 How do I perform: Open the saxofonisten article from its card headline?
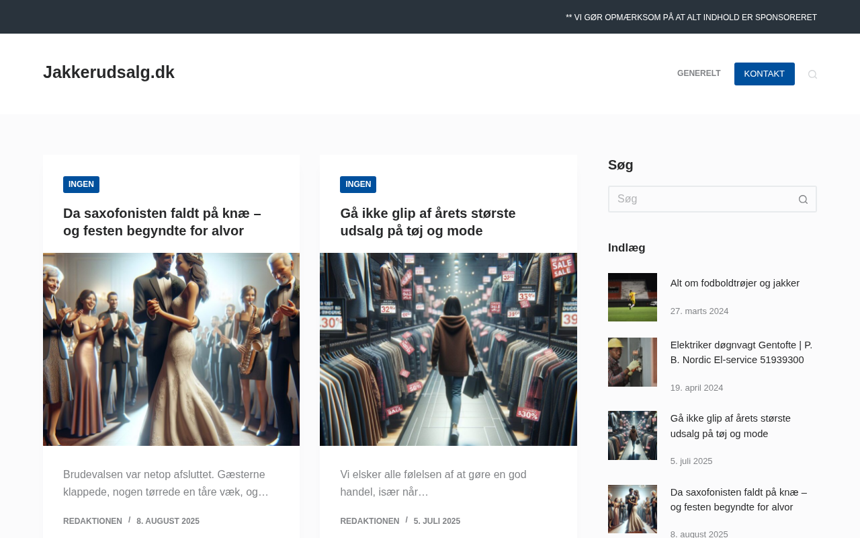click(162, 222)
